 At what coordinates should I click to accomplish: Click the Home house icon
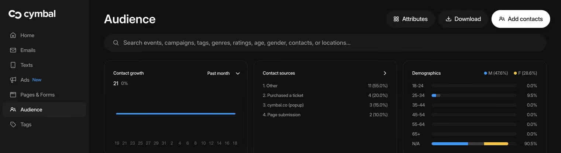[x=13, y=35]
